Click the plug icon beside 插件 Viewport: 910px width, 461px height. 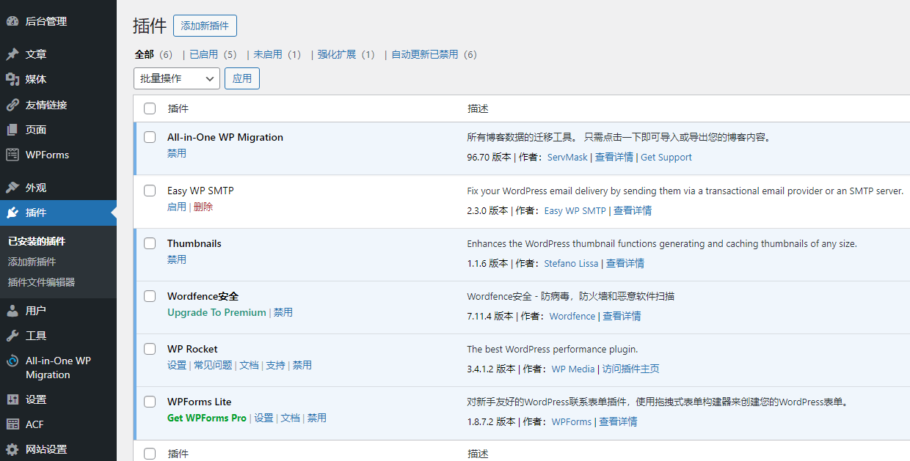tap(12, 213)
